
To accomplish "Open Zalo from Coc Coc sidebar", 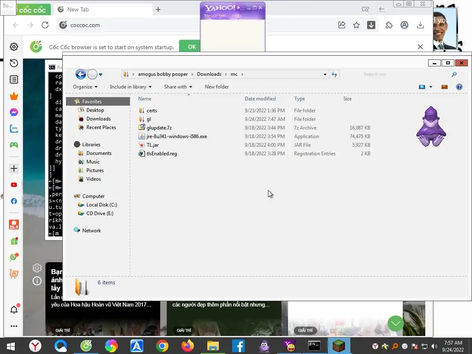I will click(14, 129).
